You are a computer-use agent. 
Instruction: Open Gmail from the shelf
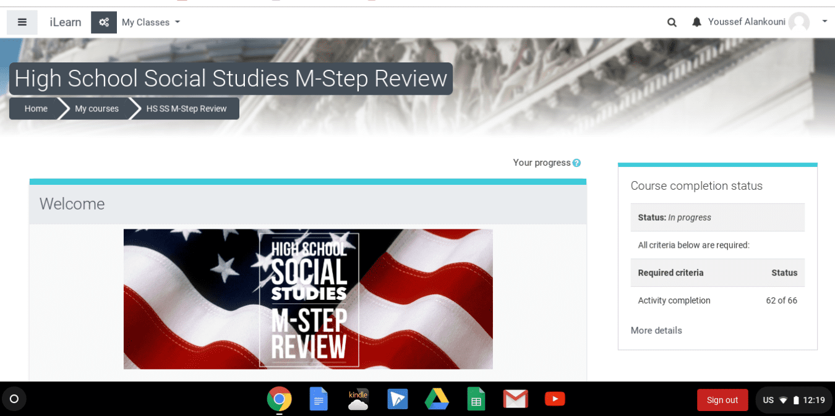click(x=515, y=399)
